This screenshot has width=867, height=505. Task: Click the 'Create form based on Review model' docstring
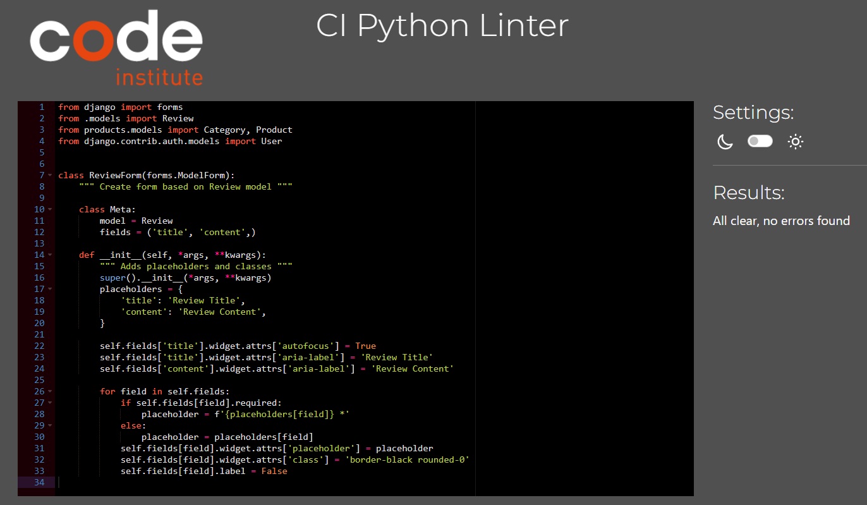click(x=186, y=186)
